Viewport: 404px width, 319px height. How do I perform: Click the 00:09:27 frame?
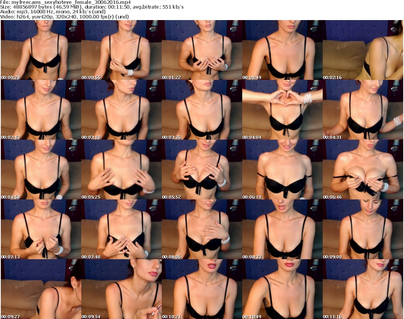pyautogui.click(x=41, y=289)
